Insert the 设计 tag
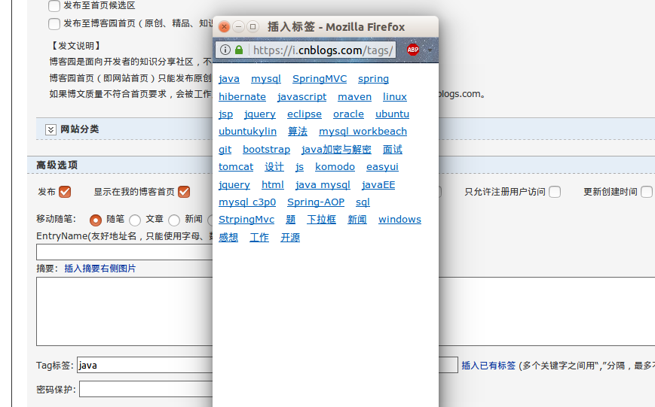Screen dimensions: 655x407 pyautogui.click(x=274, y=167)
